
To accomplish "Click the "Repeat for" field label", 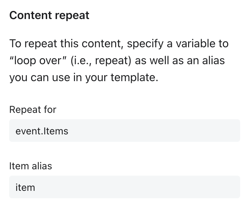I will pos(33,109).
